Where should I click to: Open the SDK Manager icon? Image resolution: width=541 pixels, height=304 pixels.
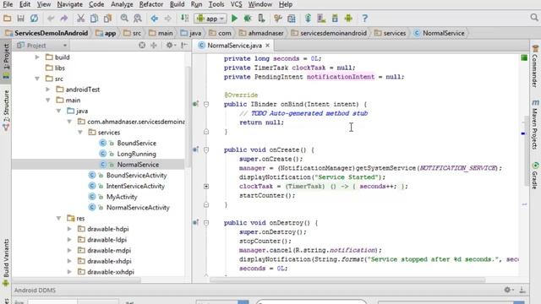click(x=335, y=19)
